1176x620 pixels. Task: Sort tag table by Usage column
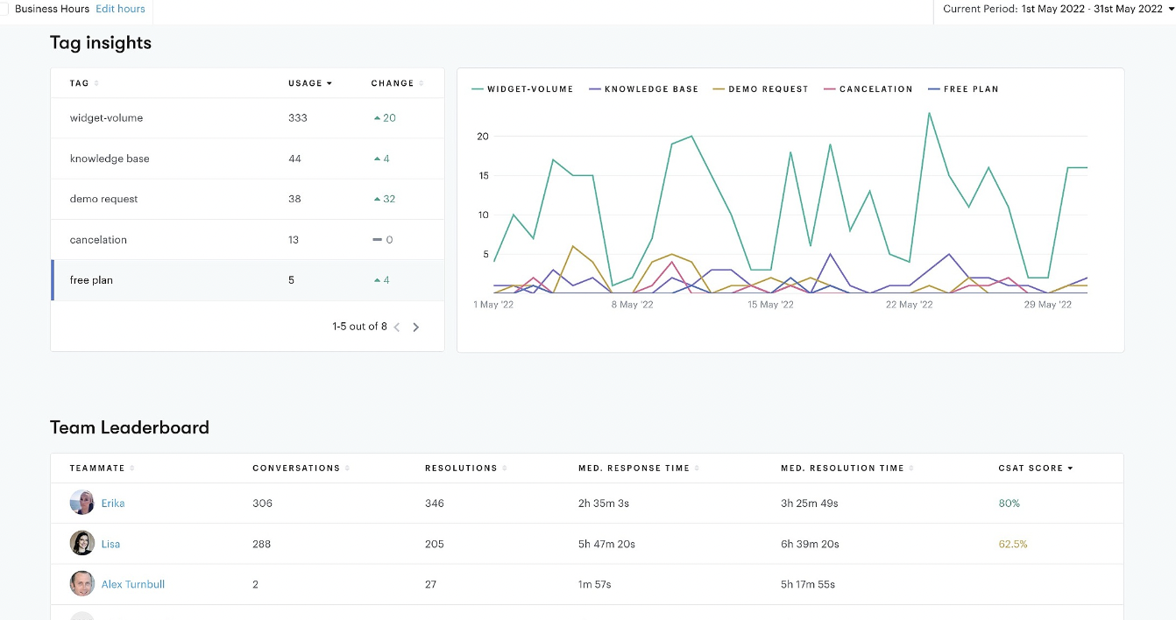coord(309,83)
